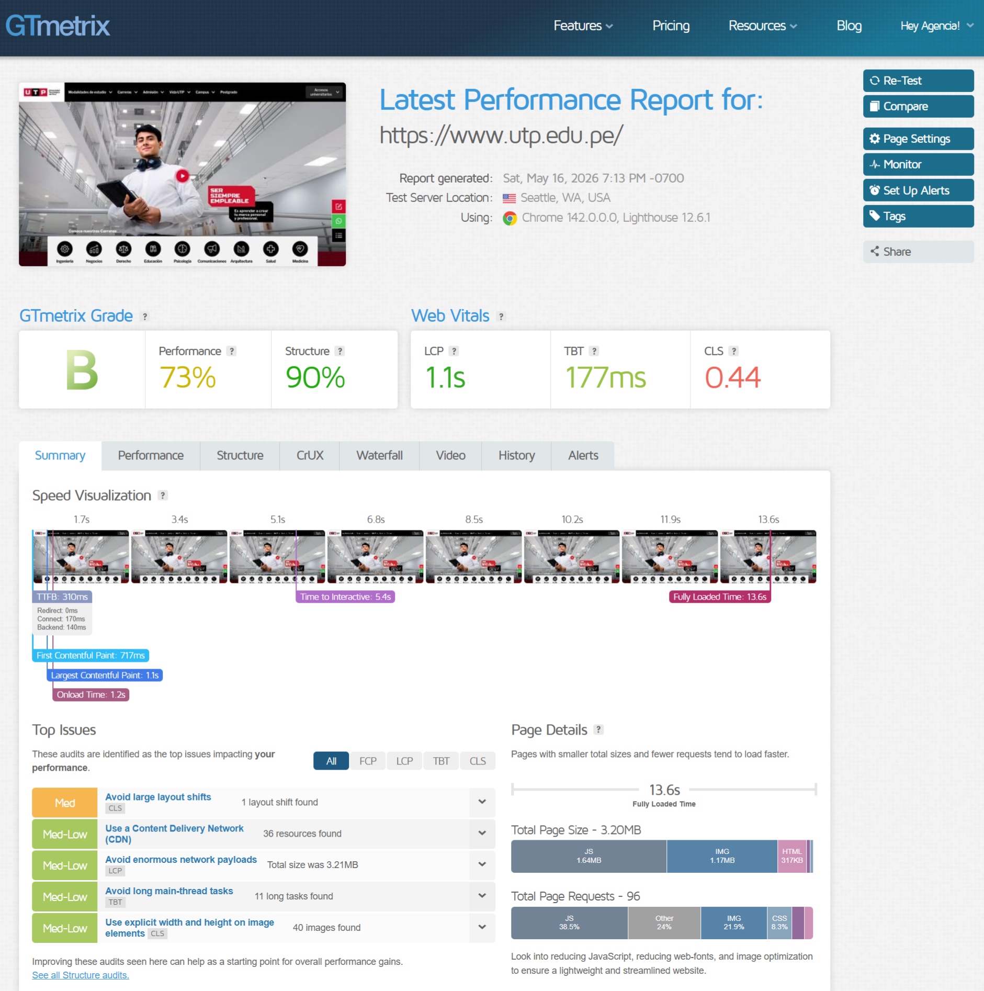
Task: Switch to the Alerts tab
Action: (x=583, y=455)
